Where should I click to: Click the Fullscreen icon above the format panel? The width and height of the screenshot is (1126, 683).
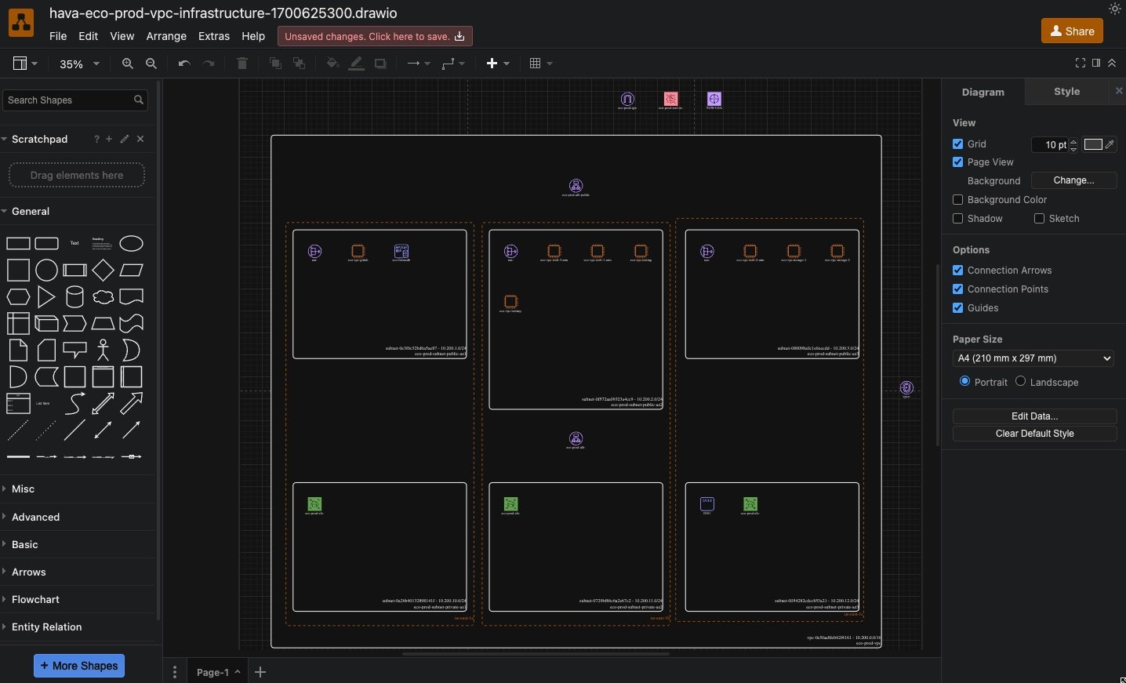[x=1080, y=64]
